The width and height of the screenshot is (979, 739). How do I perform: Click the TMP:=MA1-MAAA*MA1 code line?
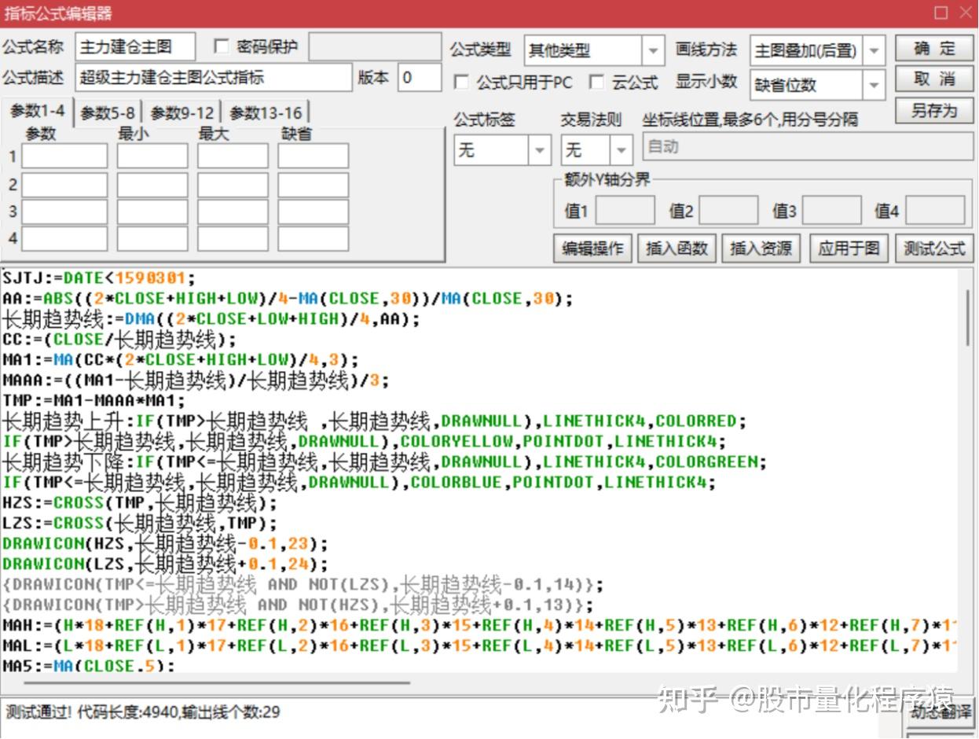(x=93, y=400)
